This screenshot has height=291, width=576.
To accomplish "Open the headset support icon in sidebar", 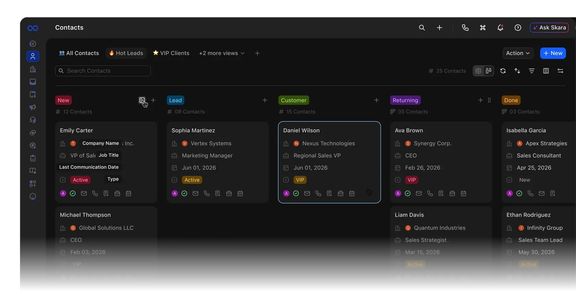I will click(x=33, y=120).
